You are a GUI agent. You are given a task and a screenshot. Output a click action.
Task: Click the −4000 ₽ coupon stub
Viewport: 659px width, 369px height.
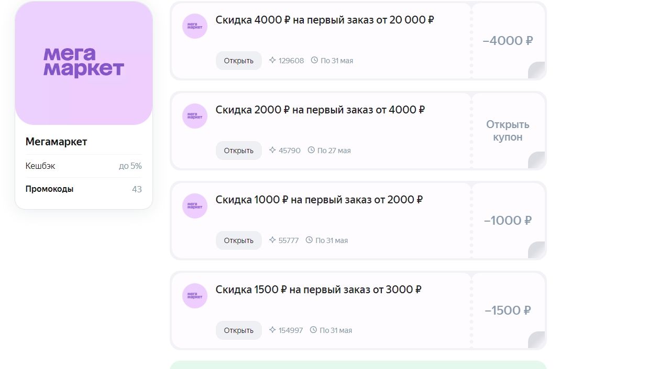coord(508,41)
